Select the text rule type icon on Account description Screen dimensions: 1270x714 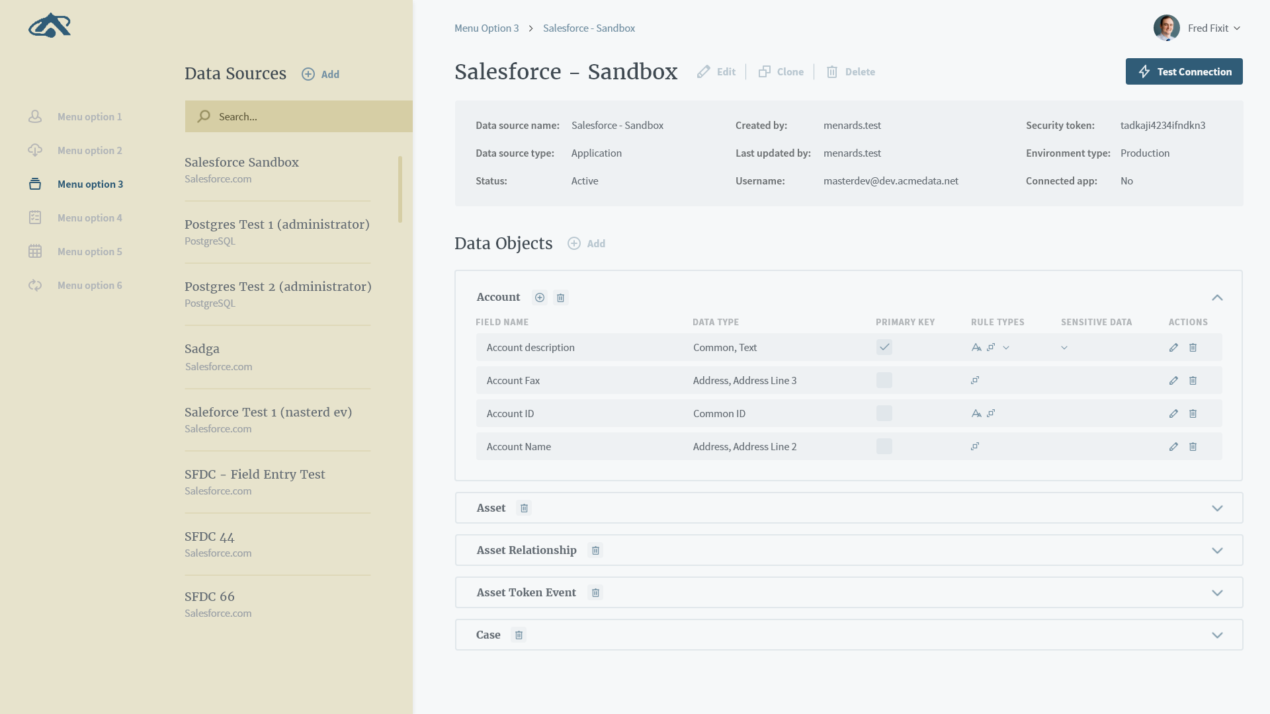point(977,346)
